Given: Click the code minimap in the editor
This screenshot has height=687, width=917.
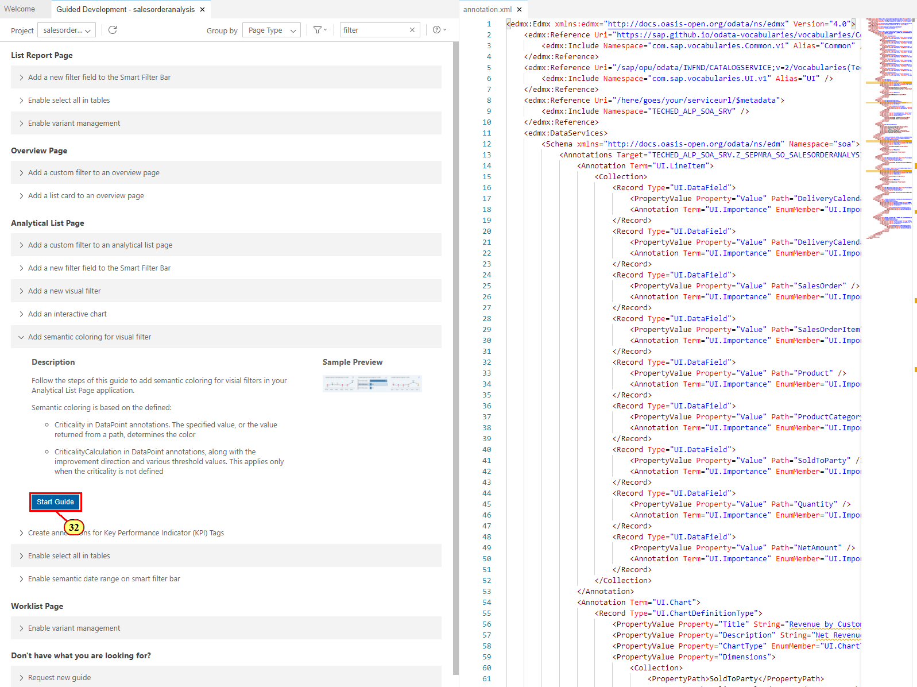Looking at the screenshot, I should 889,128.
